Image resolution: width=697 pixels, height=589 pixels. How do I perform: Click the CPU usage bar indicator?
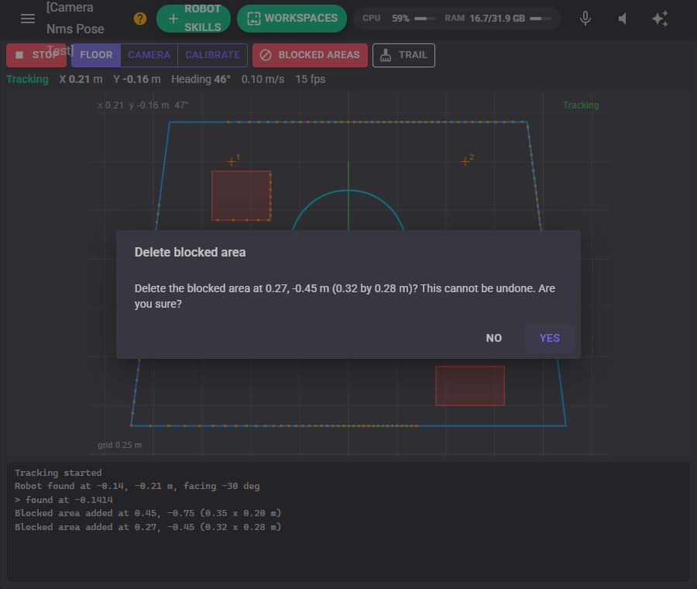(x=424, y=19)
